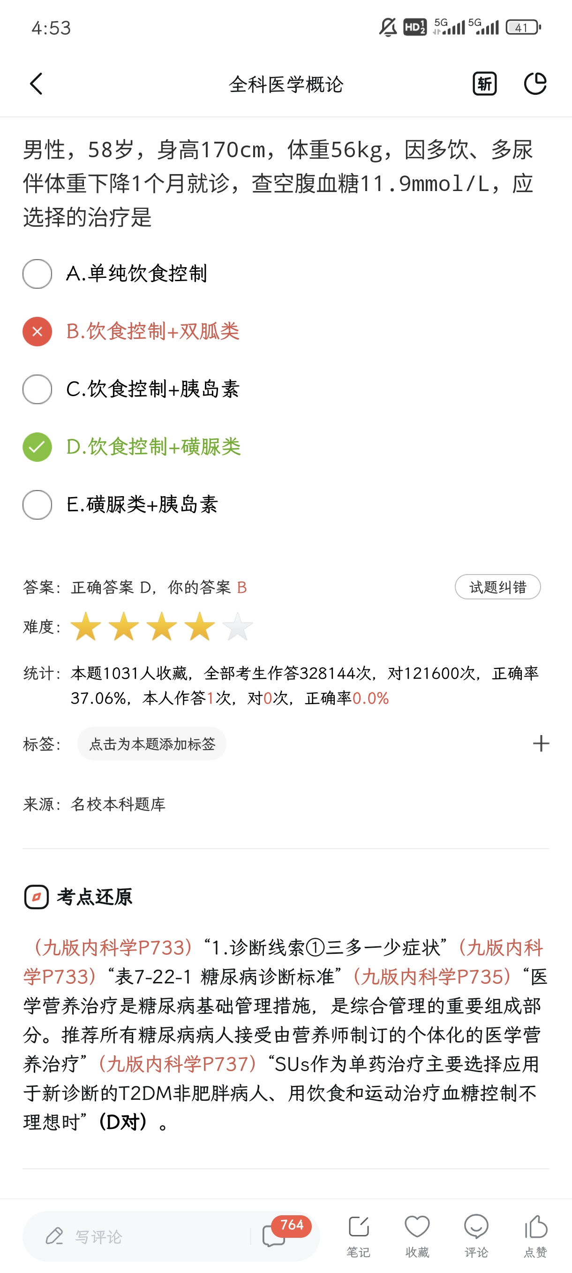This screenshot has width=572, height=1273.
Task: Tap the battery indicator in status bar
Action: click(x=523, y=28)
